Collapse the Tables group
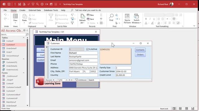Image resolution: width=199 pixels, height=111 pixels. [24, 38]
